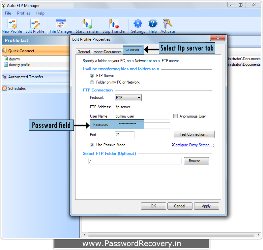
Task: Click the FTP folder path field
Action: (135, 161)
